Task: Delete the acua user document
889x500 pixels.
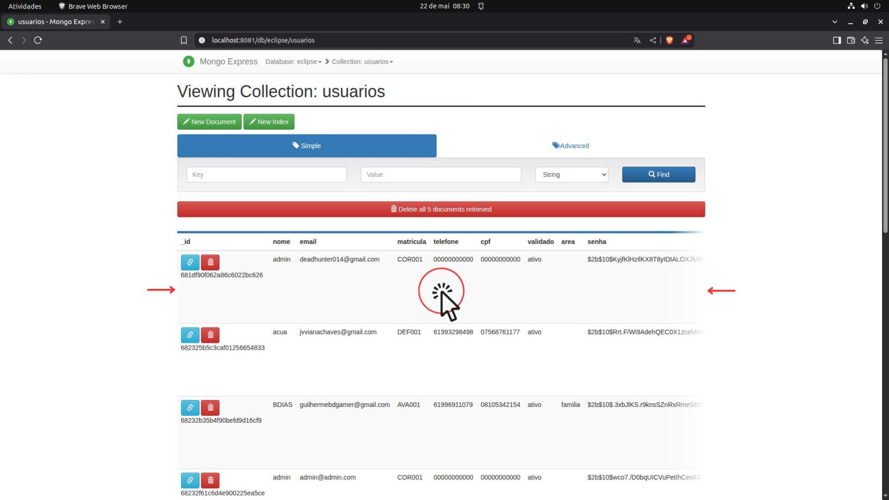Action: click(x=210, y=335)
